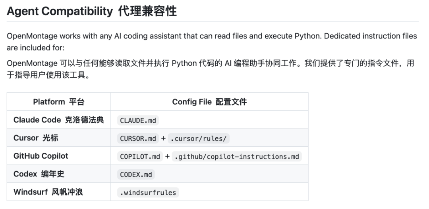Click the Agent Compatibility heading

(x=92, y=12)
